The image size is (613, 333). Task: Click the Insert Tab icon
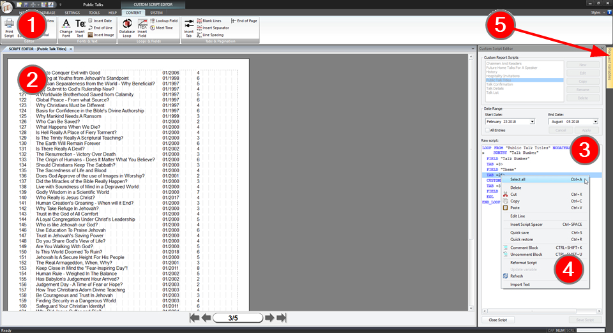189,28
